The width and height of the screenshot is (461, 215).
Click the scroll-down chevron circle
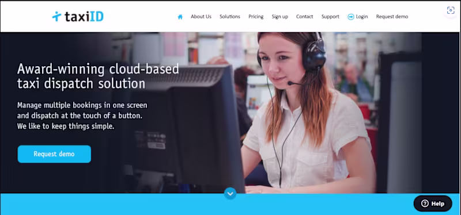[230, 194]
